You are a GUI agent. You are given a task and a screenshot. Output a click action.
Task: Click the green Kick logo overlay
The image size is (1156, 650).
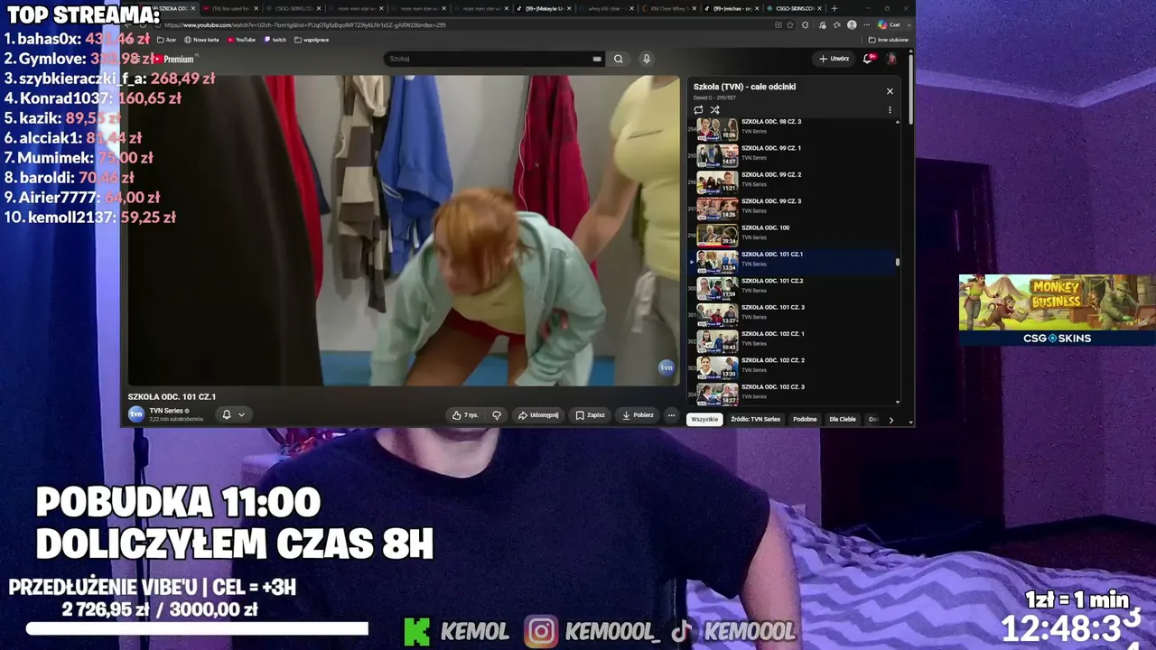click(x=416, y=631)
